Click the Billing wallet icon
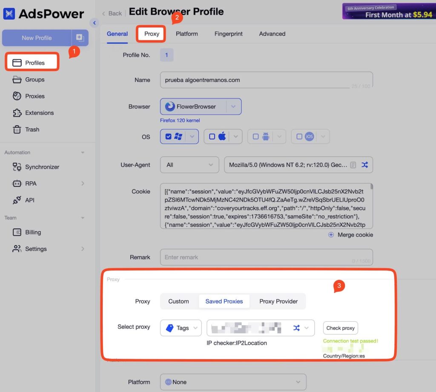Image resolution: width=436 pixels, height=392 pixels. pos(17,232)
